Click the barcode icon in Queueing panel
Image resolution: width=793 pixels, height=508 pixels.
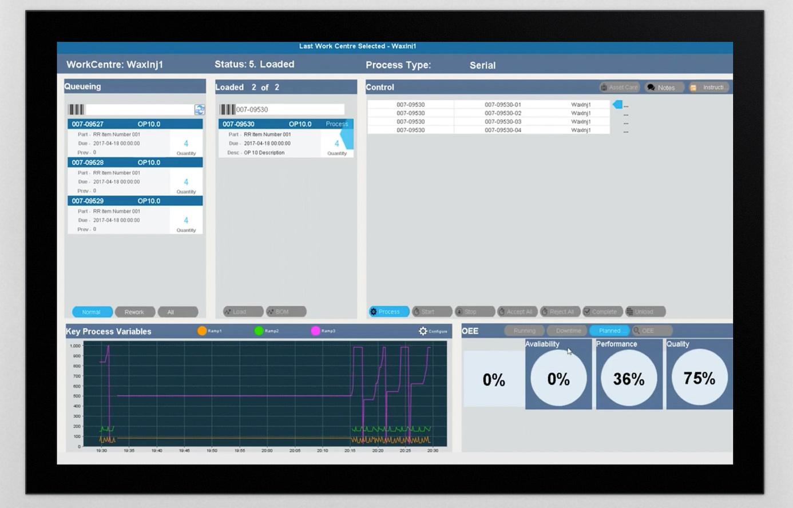coord(76,109)
